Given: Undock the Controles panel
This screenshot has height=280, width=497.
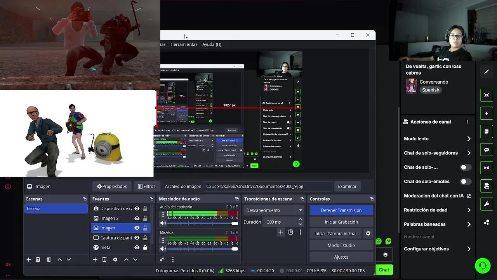Looking at the screenshot, I should tap(372, 199).
